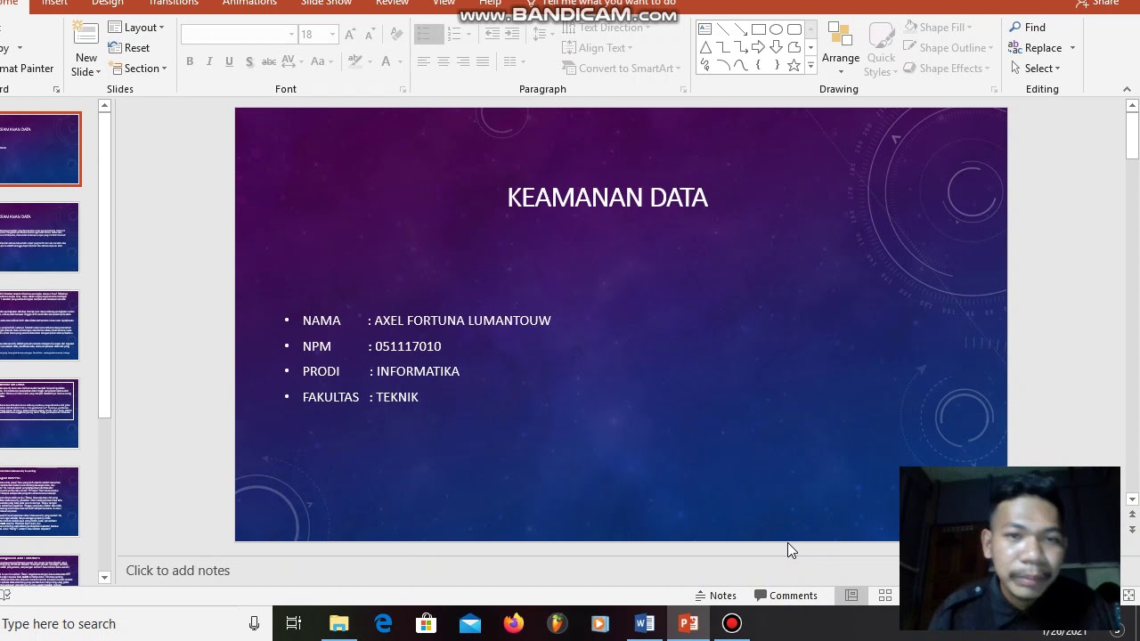Image resolution: width=1140 pixels, height=641 pixels.
Task: Align text left
Action: tap(423, 61)
